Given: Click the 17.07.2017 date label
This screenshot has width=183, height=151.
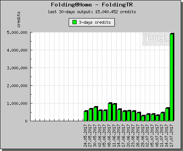Looking at the screenshot, I should pos(171,136).
